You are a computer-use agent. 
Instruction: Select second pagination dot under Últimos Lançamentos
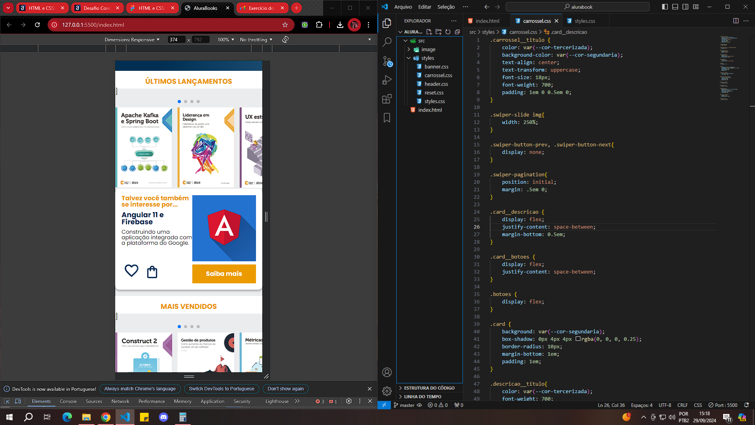coord(186,102)
